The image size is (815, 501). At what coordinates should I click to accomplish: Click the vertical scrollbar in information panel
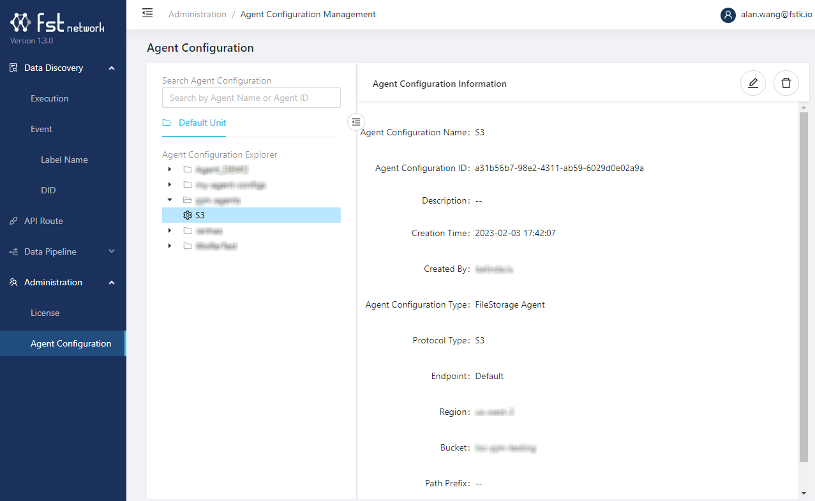pyautogui.click(x=803, y=287)
